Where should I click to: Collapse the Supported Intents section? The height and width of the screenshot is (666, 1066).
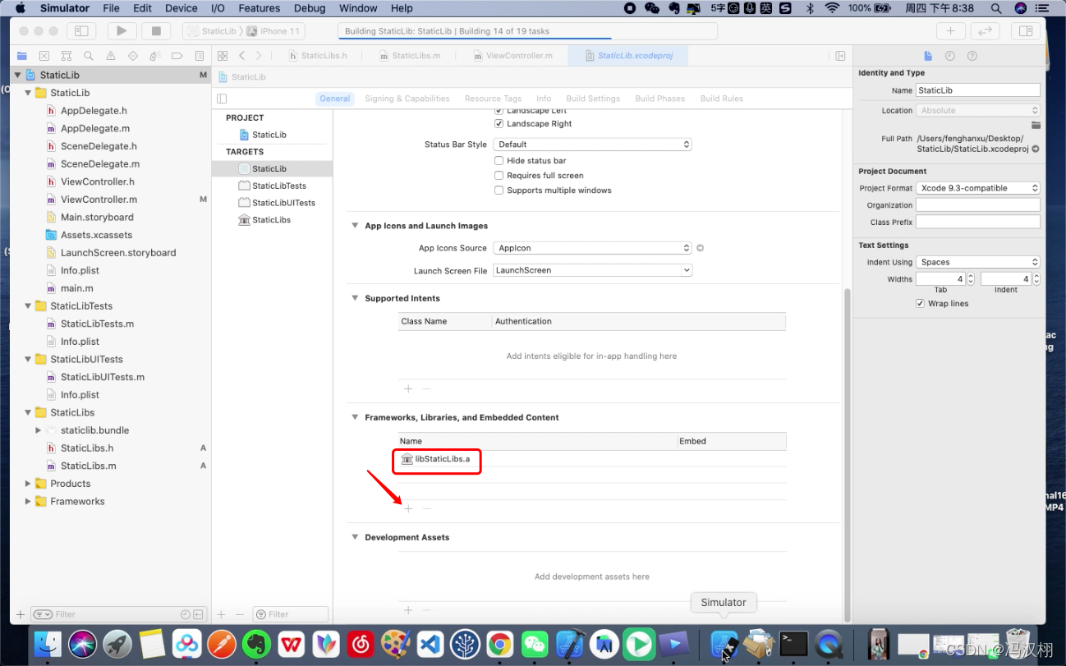355,298
